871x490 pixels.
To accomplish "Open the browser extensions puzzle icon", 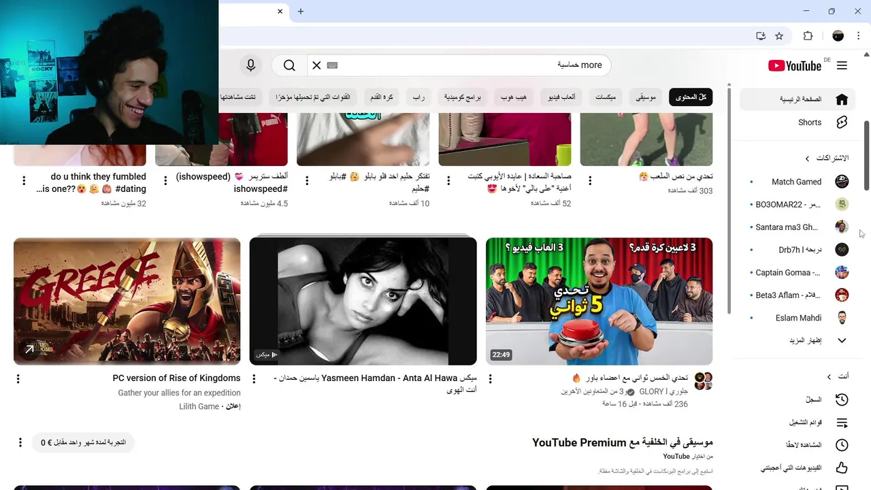I will (x=808, y=36).
